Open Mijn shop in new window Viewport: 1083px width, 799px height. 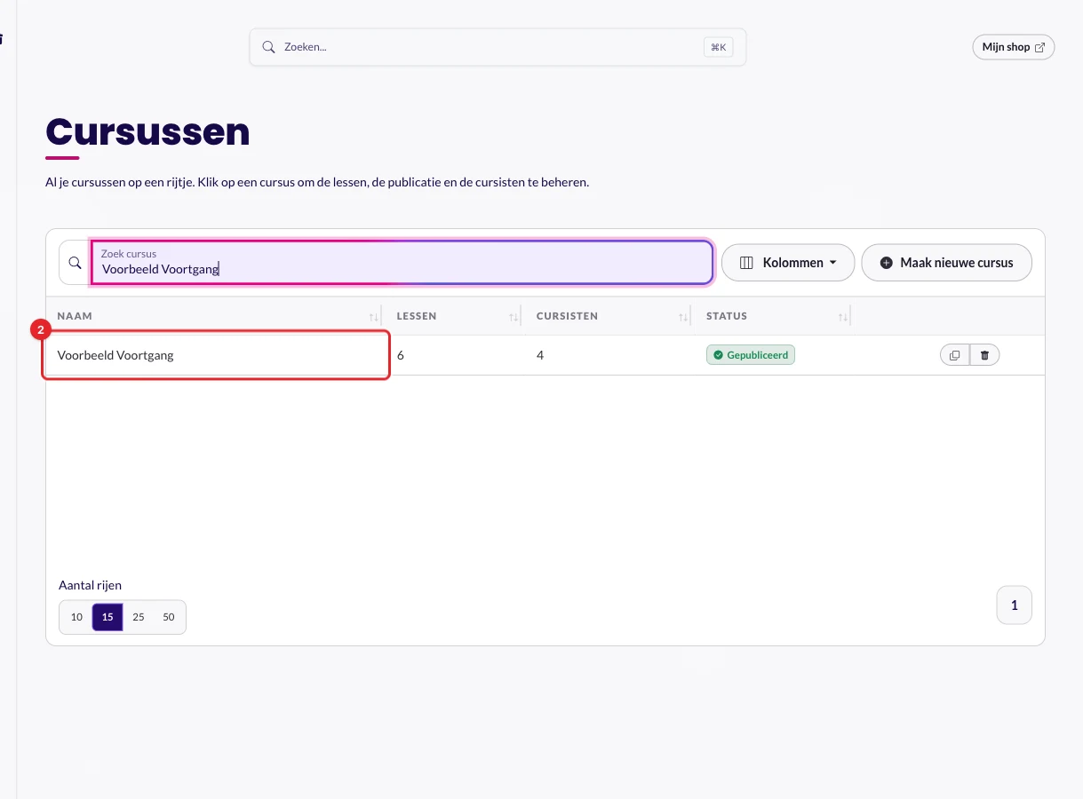point(1014,47)
